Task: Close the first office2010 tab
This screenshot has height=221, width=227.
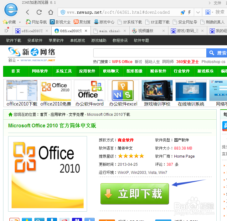Action: (x=47, y=31)
